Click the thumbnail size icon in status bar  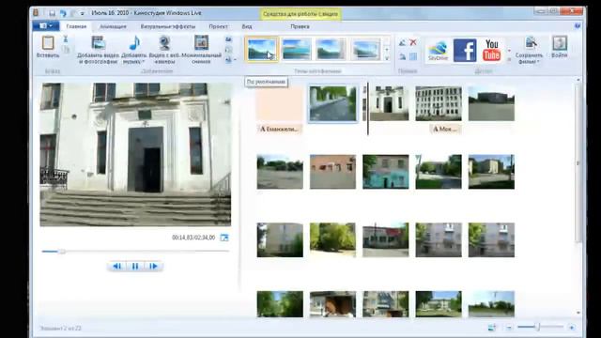492,328
